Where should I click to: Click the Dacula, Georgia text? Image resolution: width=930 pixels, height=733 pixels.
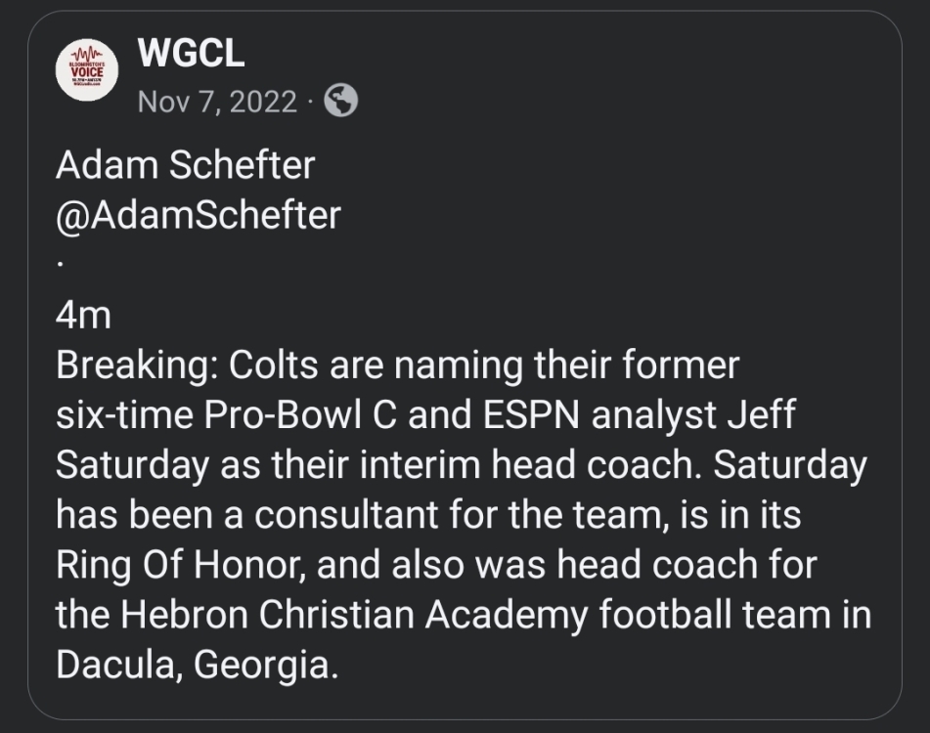197,665
